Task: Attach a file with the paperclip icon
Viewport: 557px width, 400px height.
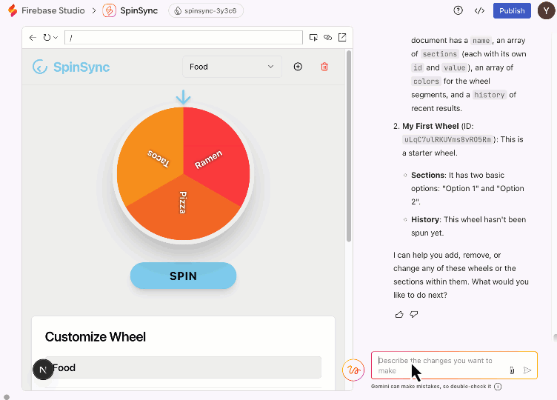Action: (512, 370)
